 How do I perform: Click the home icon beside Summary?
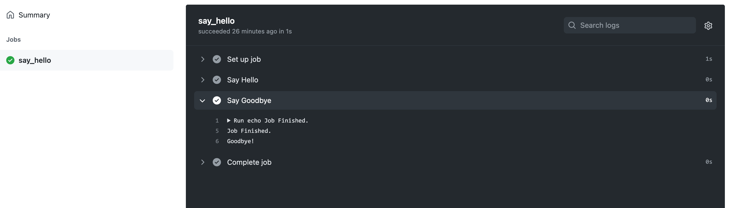[10, 15]
